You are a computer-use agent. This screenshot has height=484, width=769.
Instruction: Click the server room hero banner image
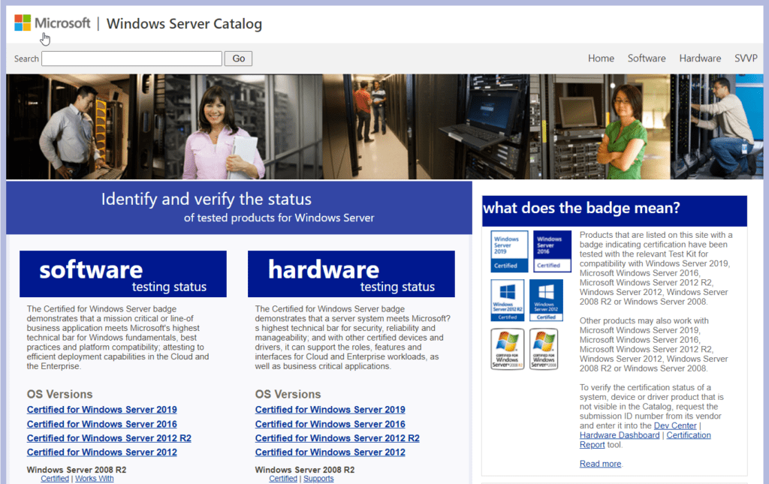(x=384, y=126)
